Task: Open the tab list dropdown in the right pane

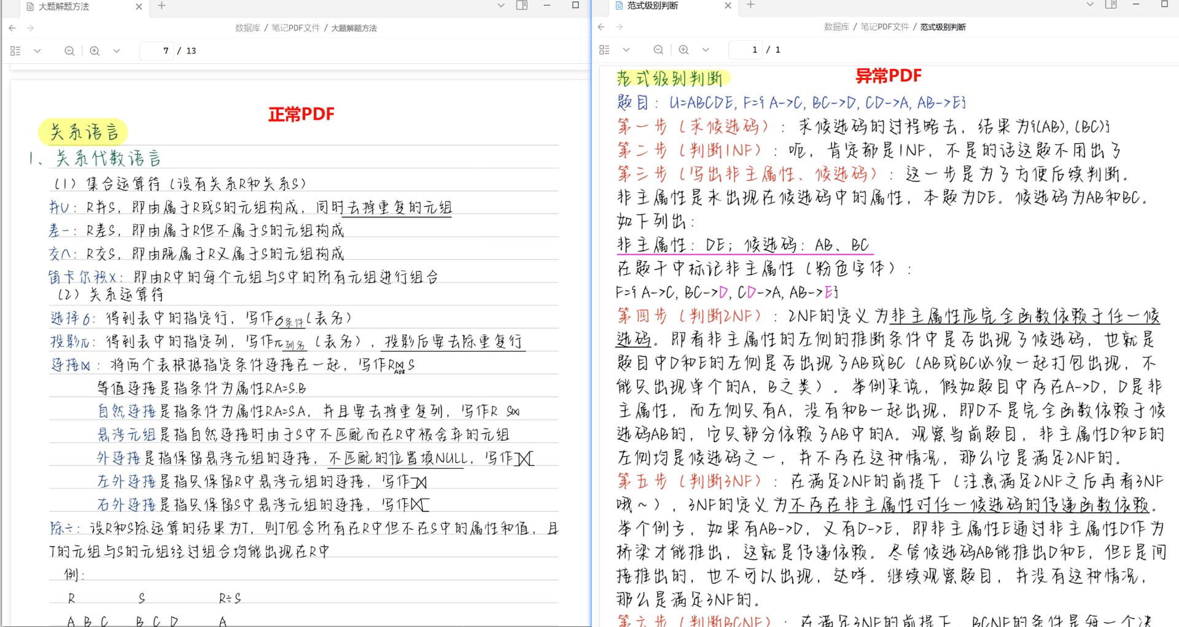Action: pos(1090,5)
